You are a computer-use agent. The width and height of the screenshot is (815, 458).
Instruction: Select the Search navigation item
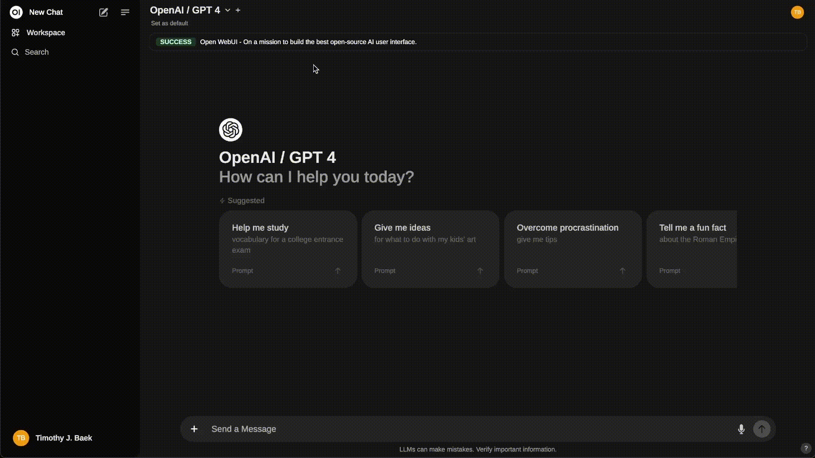click(37, 52)
